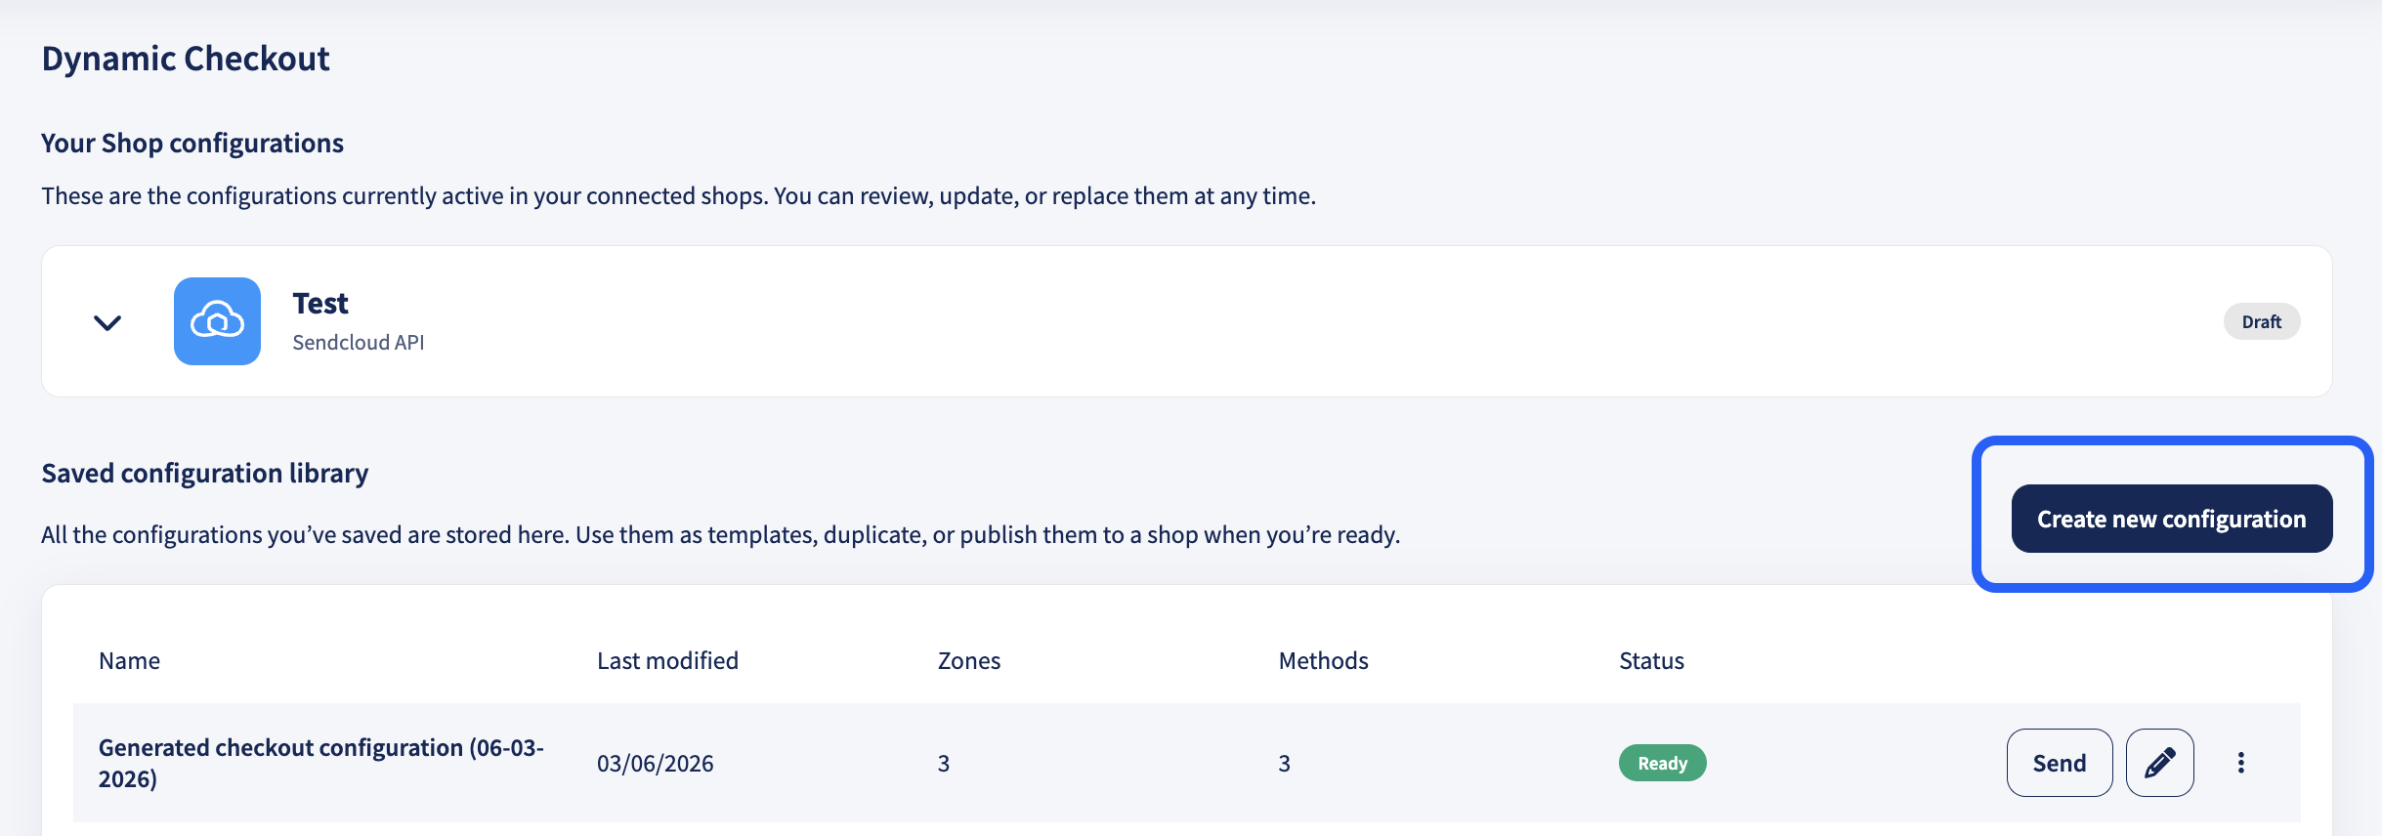Viewport: 2382px width, 836px height.
Task: Open the Test shop title
Action: (320, 304)
